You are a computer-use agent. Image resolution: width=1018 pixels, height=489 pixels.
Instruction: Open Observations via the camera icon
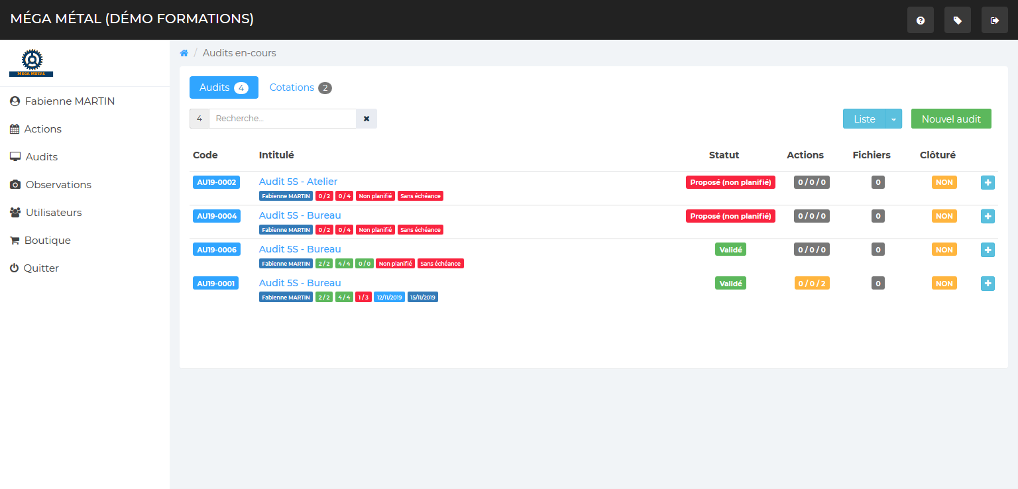click(15, 185)
